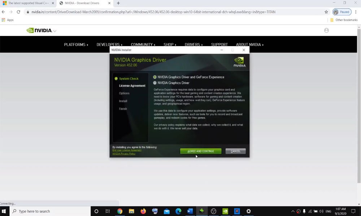Expand the COMMUNITY menu
Image resolution: width=361 pixels, height=216 pixels.
[143, 45]
